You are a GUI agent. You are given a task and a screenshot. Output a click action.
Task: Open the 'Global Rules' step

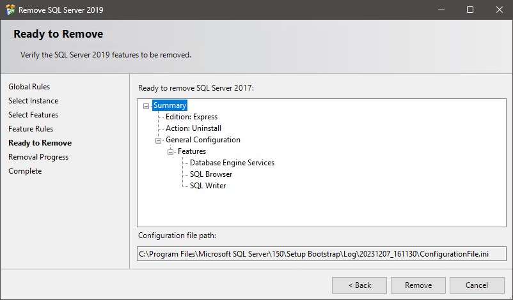29,87
